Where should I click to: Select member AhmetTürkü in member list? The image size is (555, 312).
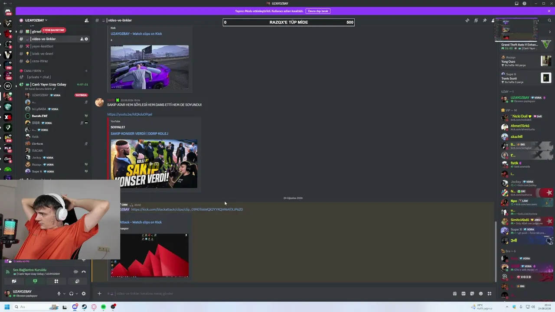(526, 127)
